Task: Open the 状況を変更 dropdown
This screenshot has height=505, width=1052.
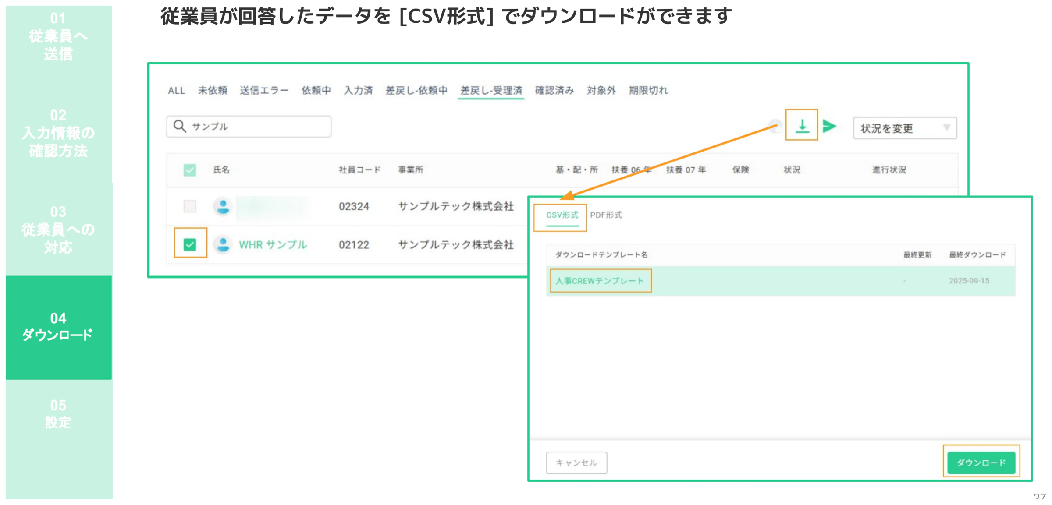Action: (x=905, y=128)
